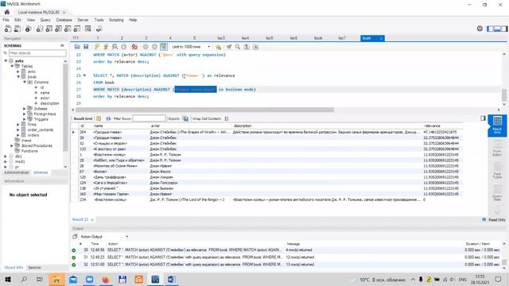509x286 pixels.
Task: Click the create stored procedure icon
Action: (68, 29)
